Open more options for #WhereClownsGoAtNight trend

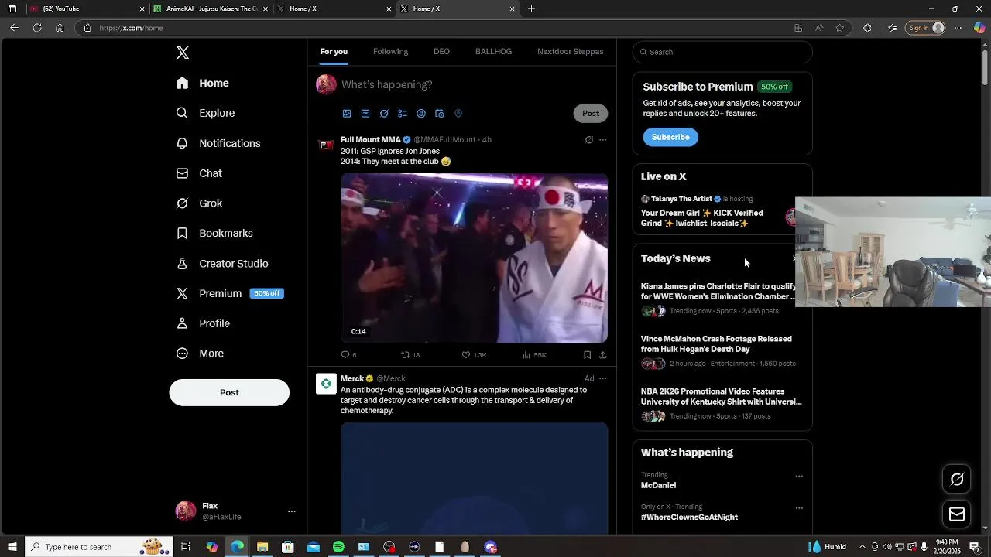[799, 508]
